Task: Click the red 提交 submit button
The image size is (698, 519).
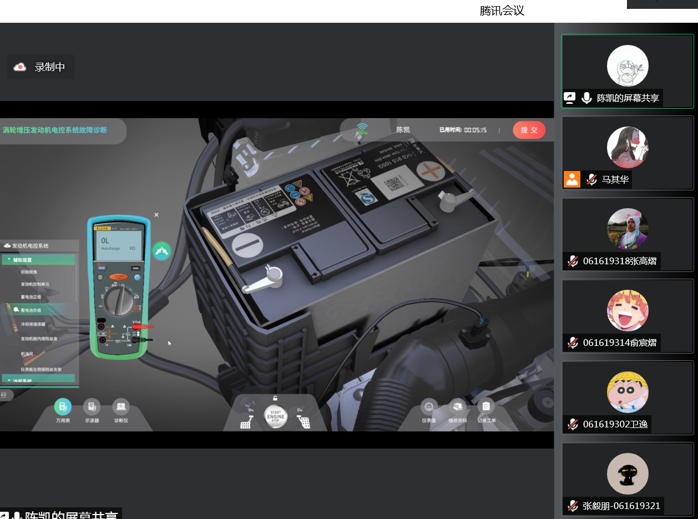Action: [x=529, y=130]
